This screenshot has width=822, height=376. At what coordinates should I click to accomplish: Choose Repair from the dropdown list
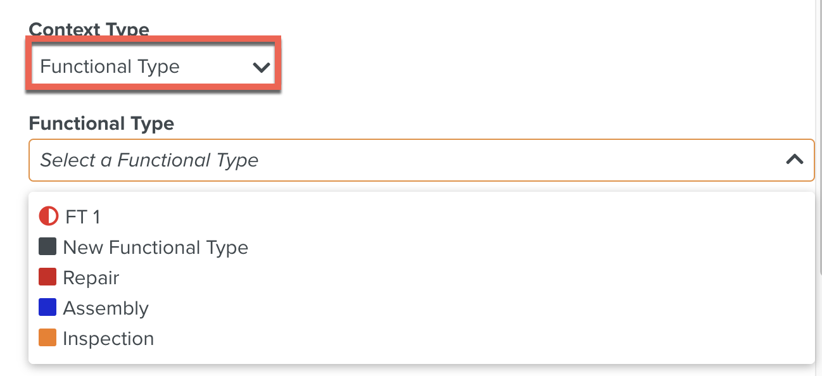[x=92, y=277]
